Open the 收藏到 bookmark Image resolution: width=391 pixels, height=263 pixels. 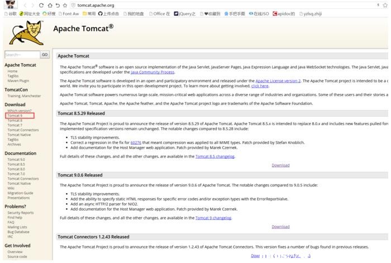(210, 14)
